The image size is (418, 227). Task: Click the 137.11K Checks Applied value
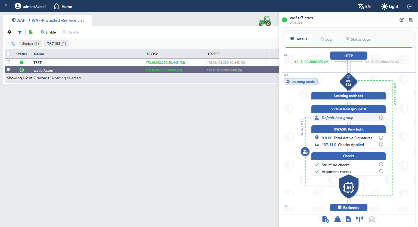pyautogui.click(x=329, y=145)
